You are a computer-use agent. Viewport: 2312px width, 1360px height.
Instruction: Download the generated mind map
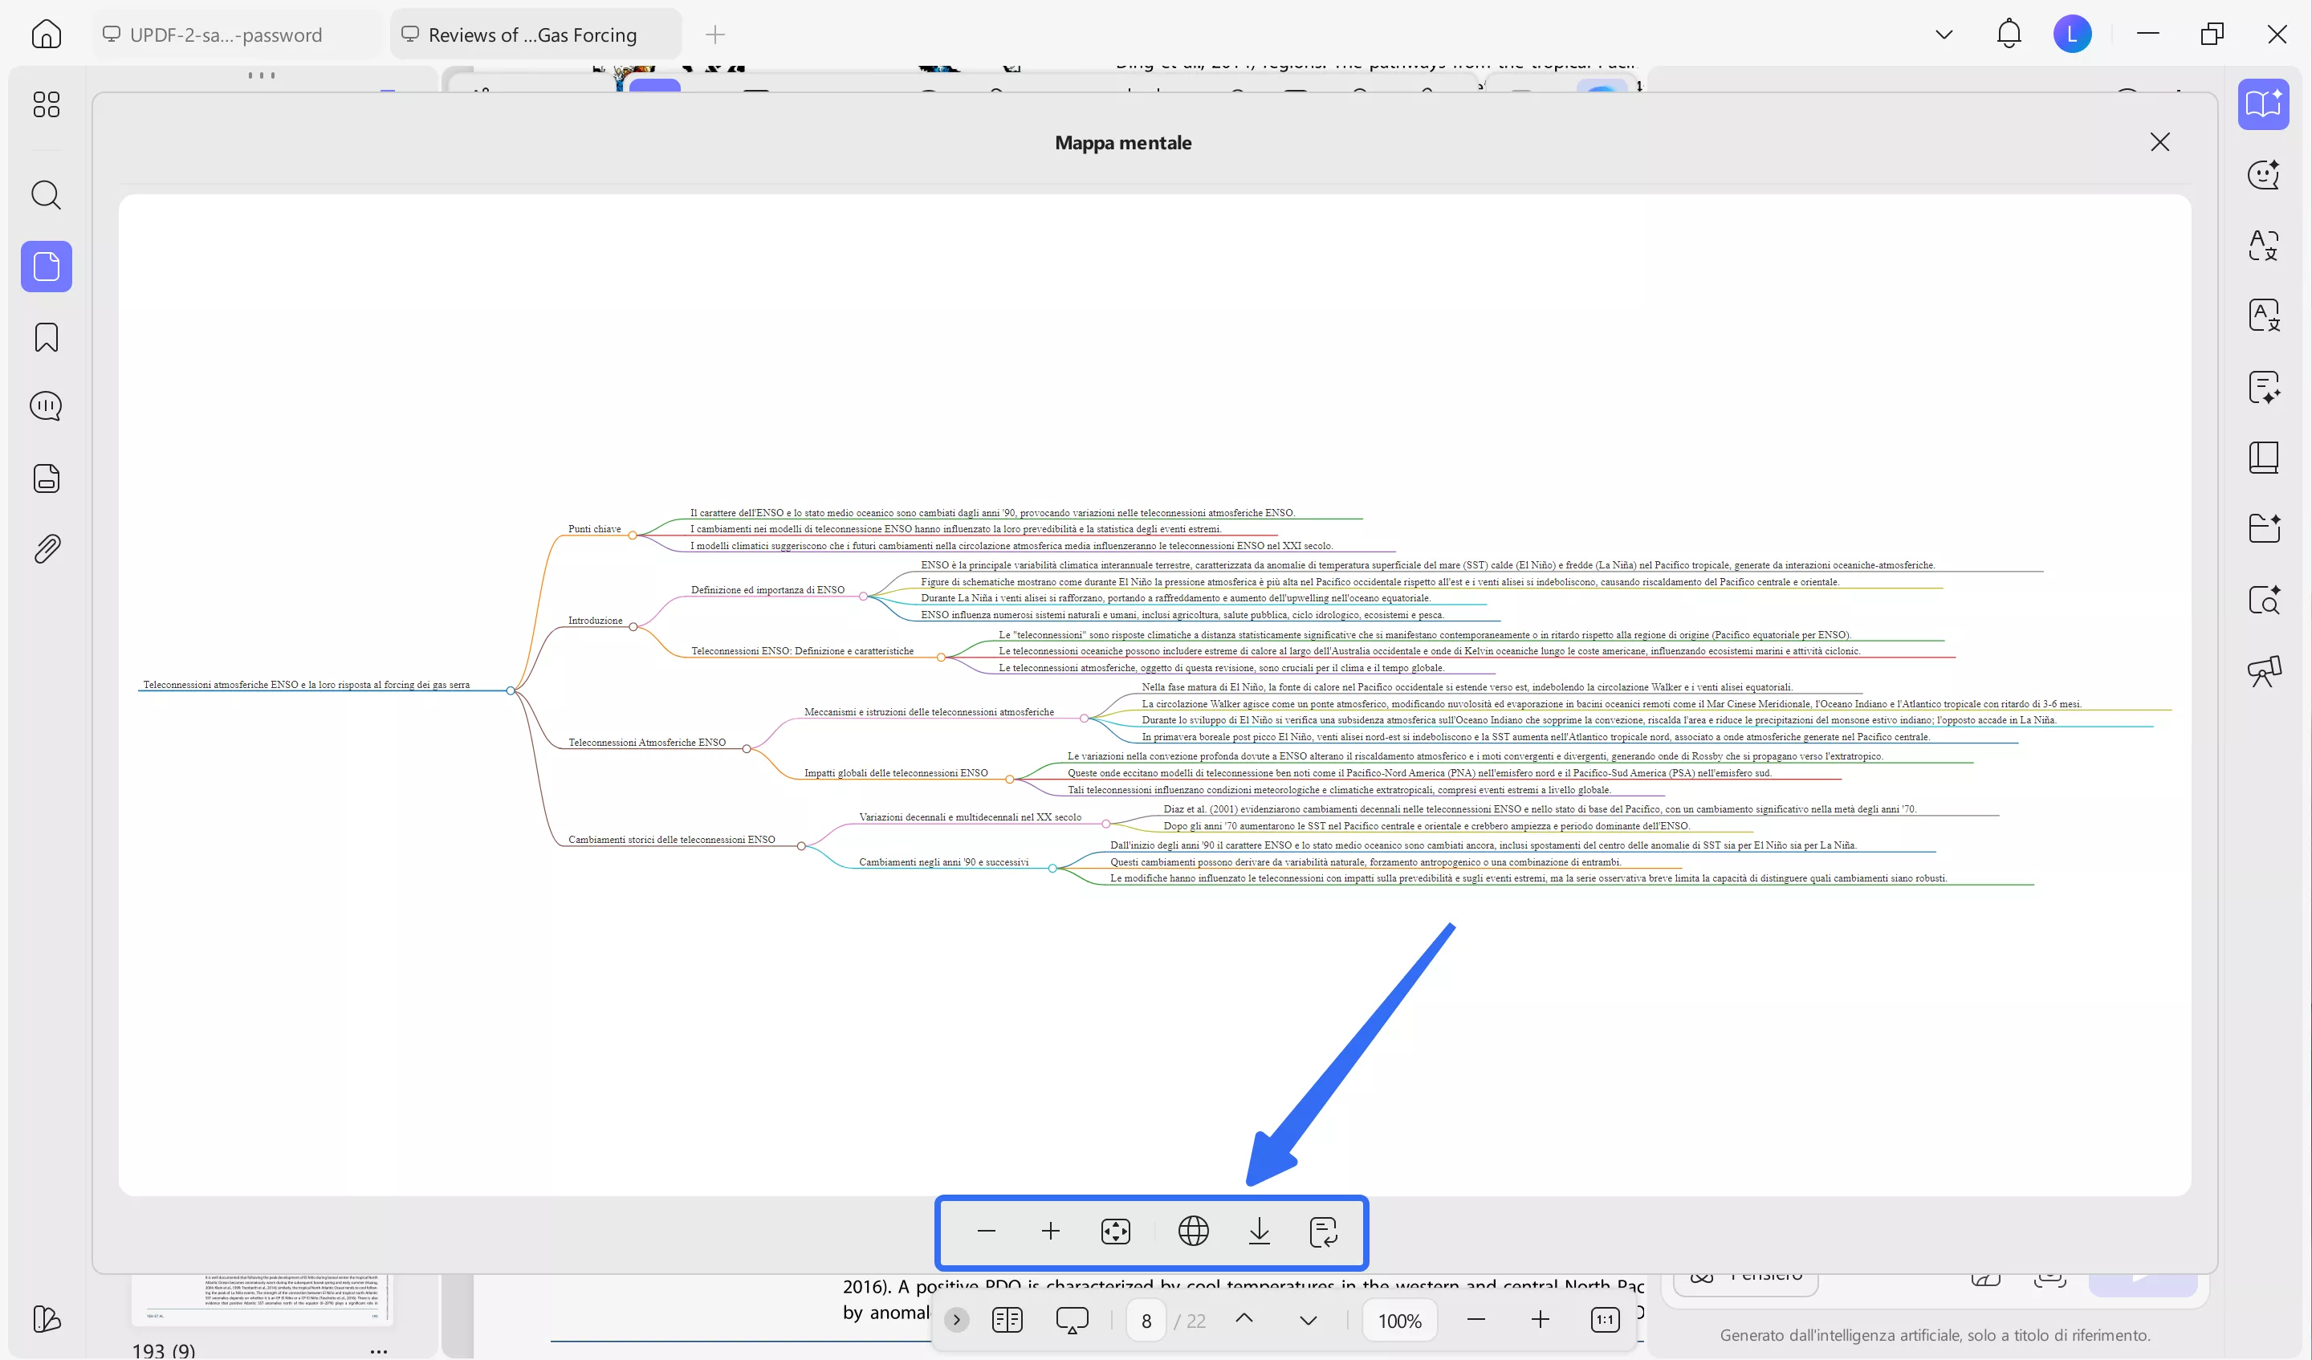pyautogui.click(x=1259, y=1232)
